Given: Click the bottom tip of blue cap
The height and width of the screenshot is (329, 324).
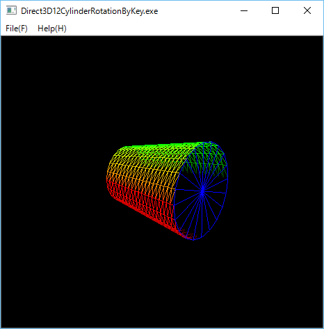Looking at the screenshot, I should pyautogui.click(x=193, y=239).
